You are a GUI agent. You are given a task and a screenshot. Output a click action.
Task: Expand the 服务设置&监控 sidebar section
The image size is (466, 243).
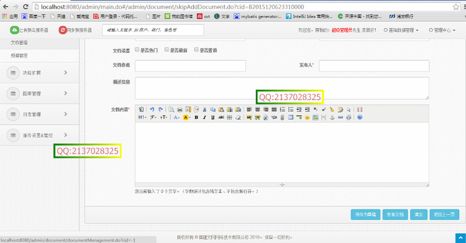[x=40, y=135]
